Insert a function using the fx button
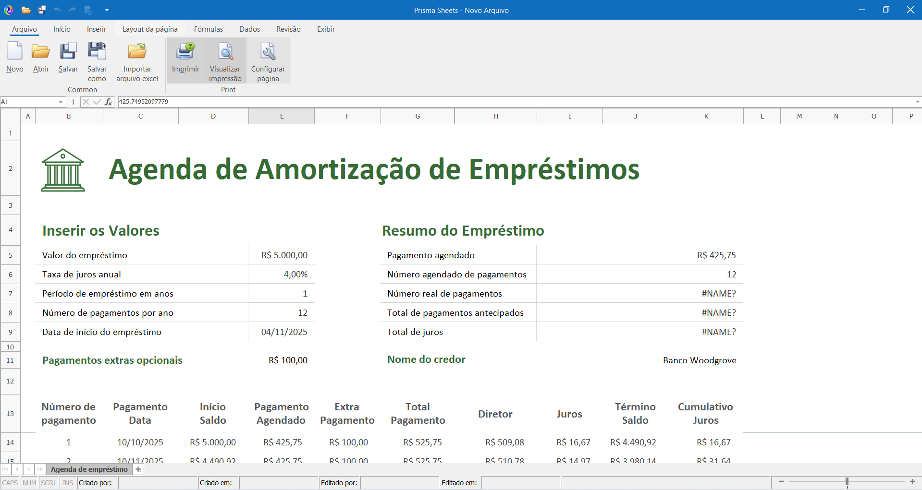The height and width of the screenshot is (490, 922). coord(109,102)
